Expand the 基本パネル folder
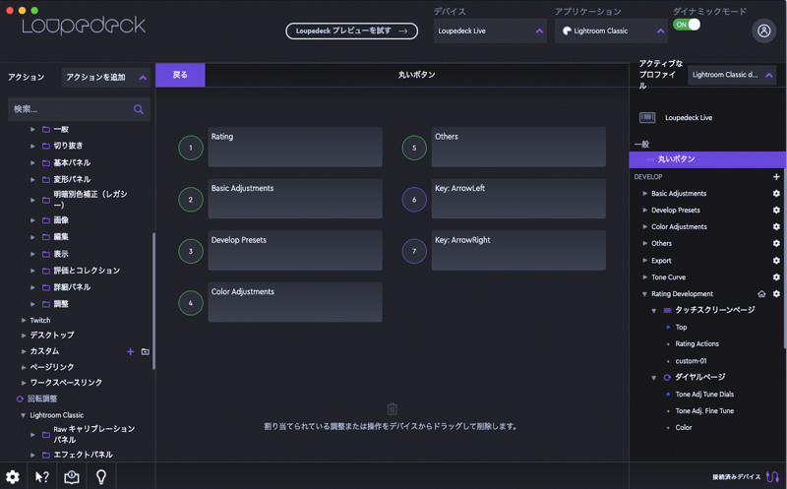This screenshot has height=489, width=787. click(x=32, y=162)
